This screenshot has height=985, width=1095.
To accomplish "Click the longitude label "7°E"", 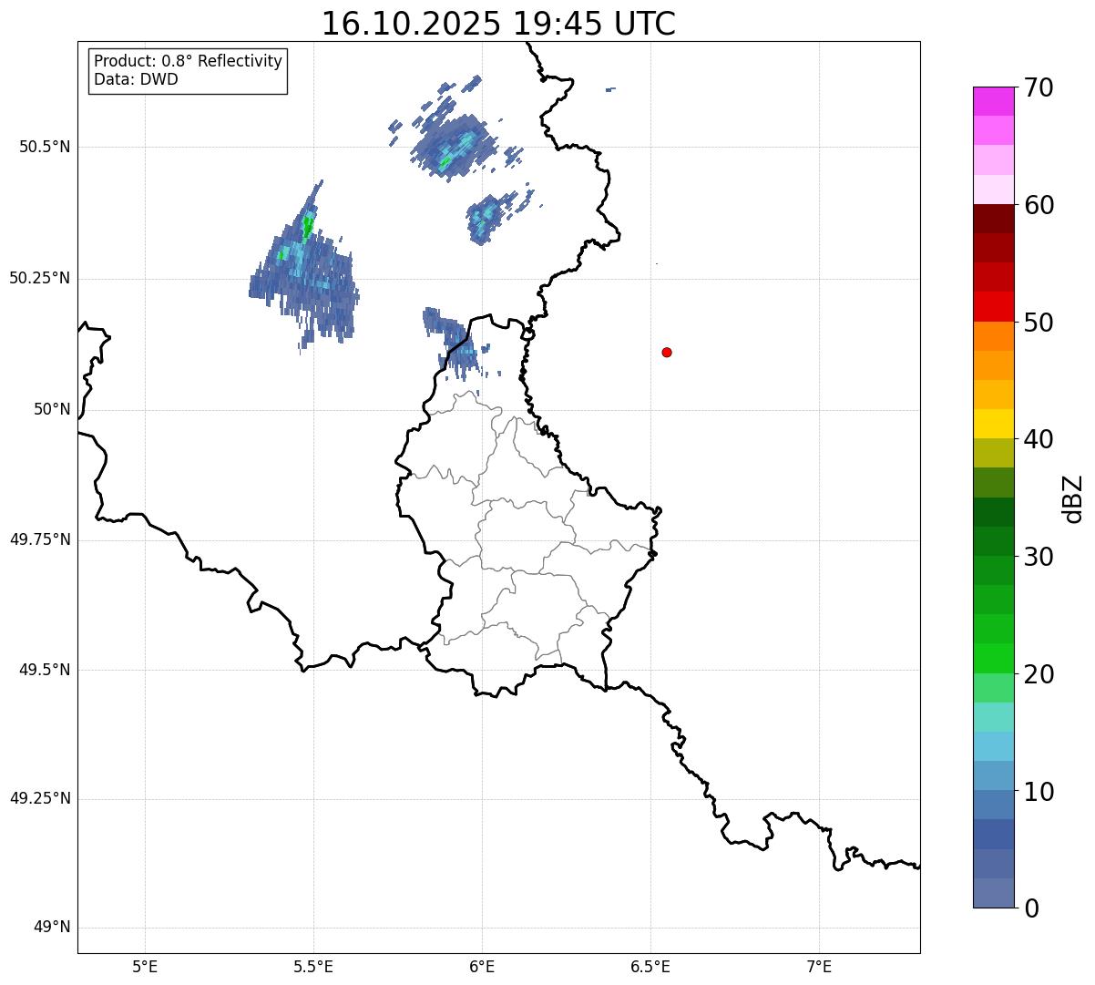I will [819, 967].
